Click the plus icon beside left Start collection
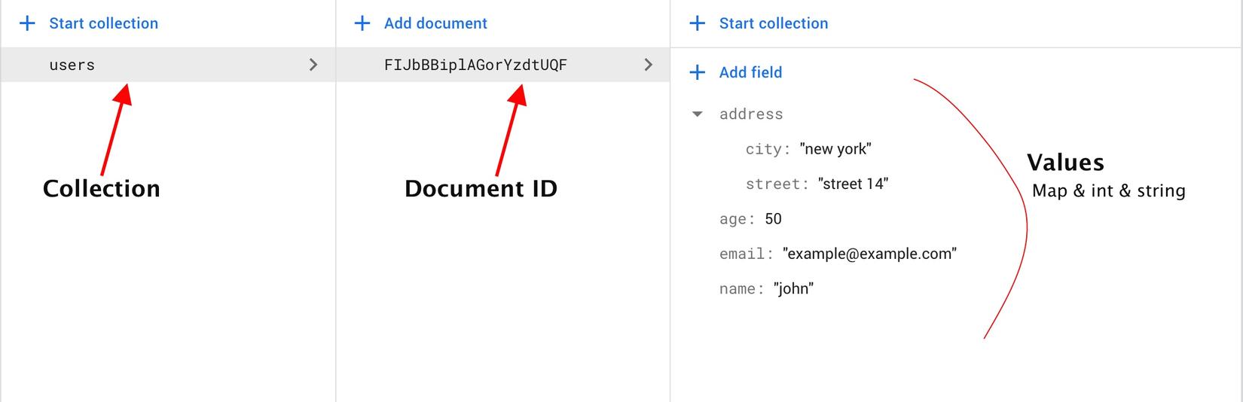 coord(27,23)
